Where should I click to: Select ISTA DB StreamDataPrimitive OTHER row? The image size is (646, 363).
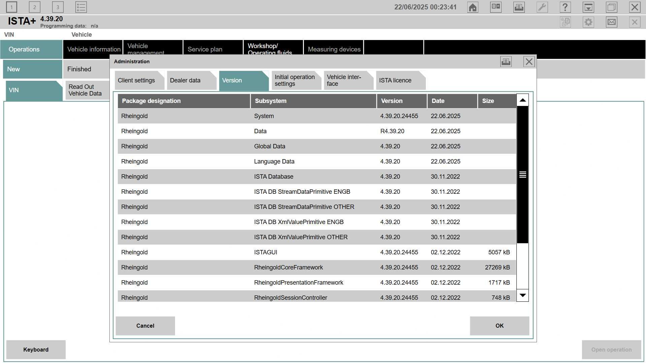coord(317,207)
